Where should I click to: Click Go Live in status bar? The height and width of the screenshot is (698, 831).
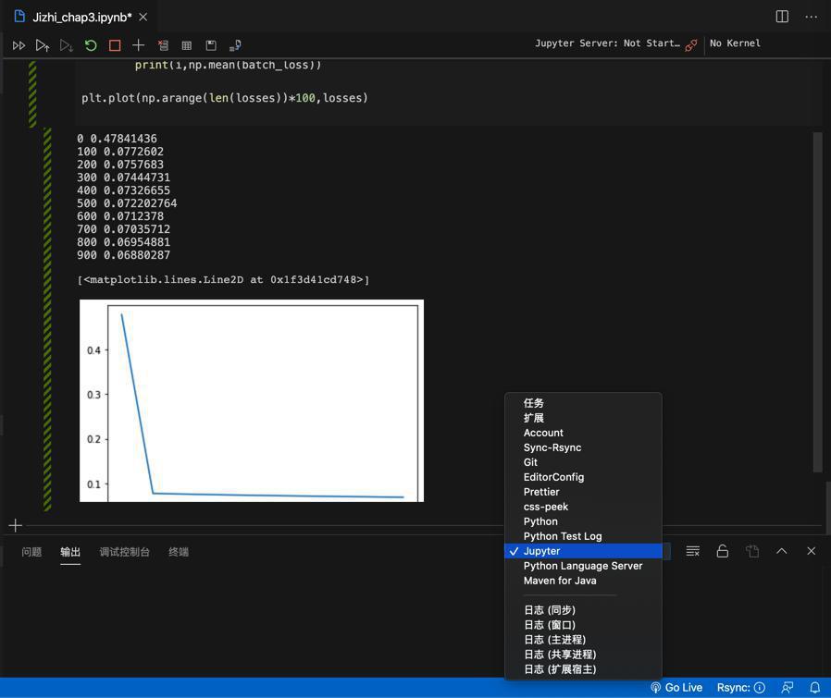pos(676,688)
